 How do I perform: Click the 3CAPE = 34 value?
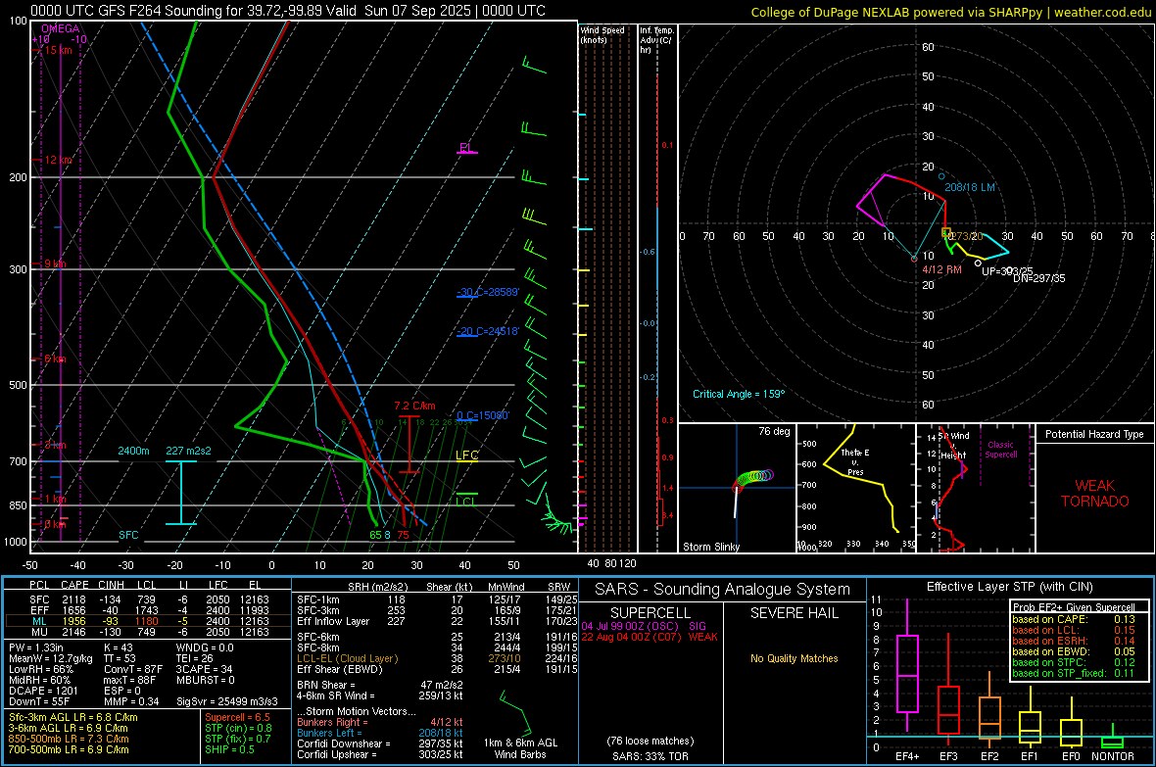click(x=204, y=670)
